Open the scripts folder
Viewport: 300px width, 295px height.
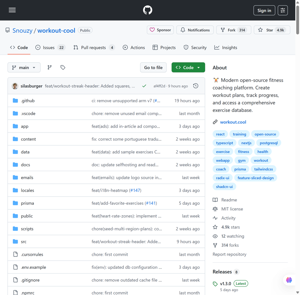27,229
